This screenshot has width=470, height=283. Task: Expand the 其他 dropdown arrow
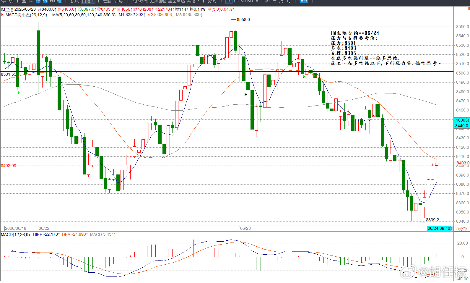click(x=199, y=1)
